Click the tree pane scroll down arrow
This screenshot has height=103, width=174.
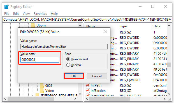80,94
